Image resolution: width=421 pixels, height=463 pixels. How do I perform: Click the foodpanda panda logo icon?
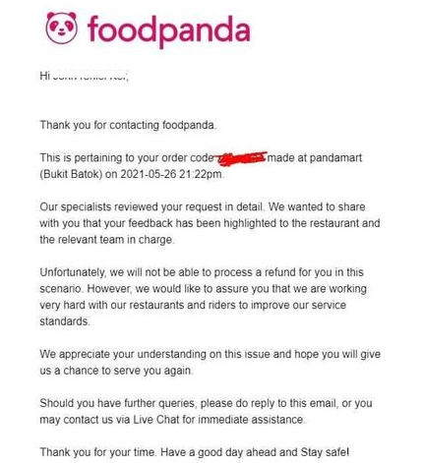tap(62, 29)
